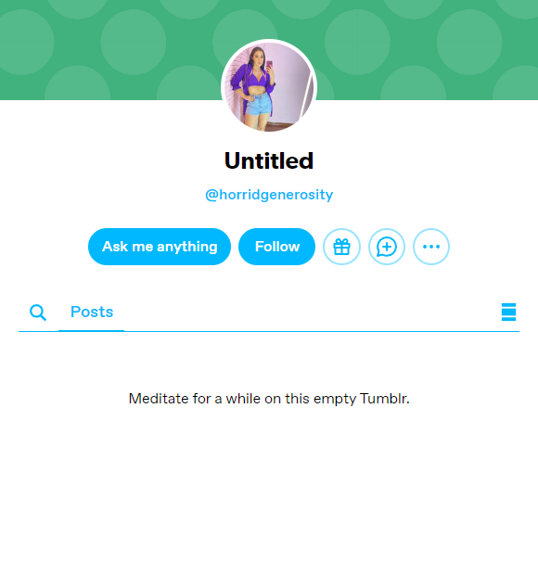View the circular profile avatar photo
This screenshot has width=538, height=587.
click(x=269, y=87)
